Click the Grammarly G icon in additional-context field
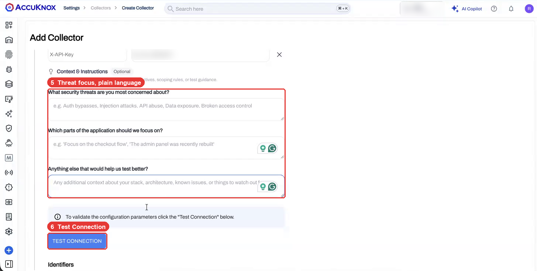 click(x=272, y=187)
